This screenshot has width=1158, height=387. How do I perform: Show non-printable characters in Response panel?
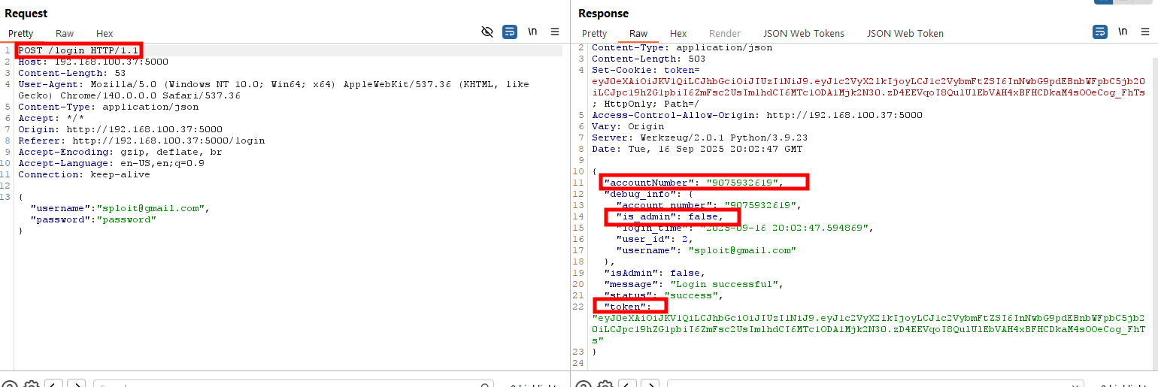pyautogui.click(x=1122, y=32)
